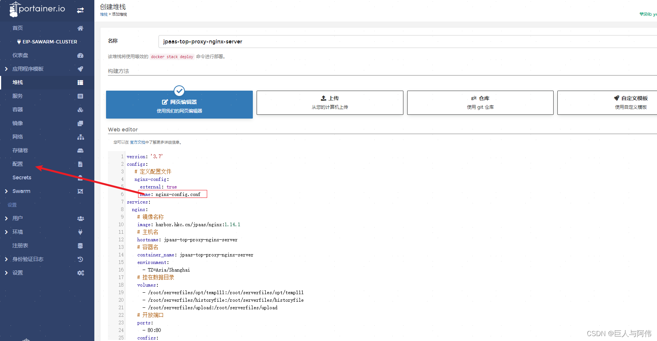Image resolution: width=657 pixels, height=341 pixels.
Task: Click the network sitemap icon beside 网络
Action: (80, 137)
